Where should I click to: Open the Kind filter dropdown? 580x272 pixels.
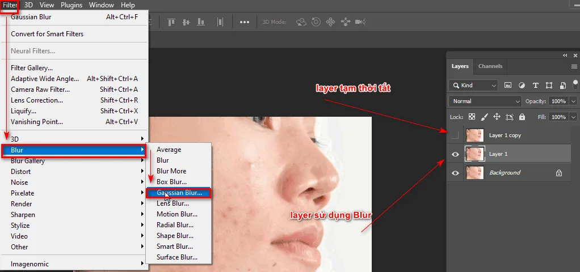coord(473,86)
